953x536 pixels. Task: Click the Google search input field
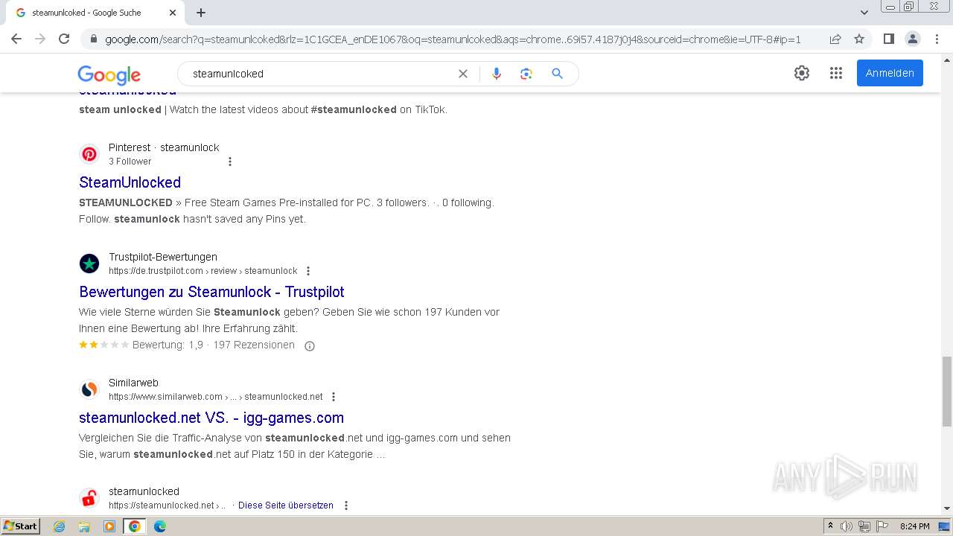coord(320,74)
